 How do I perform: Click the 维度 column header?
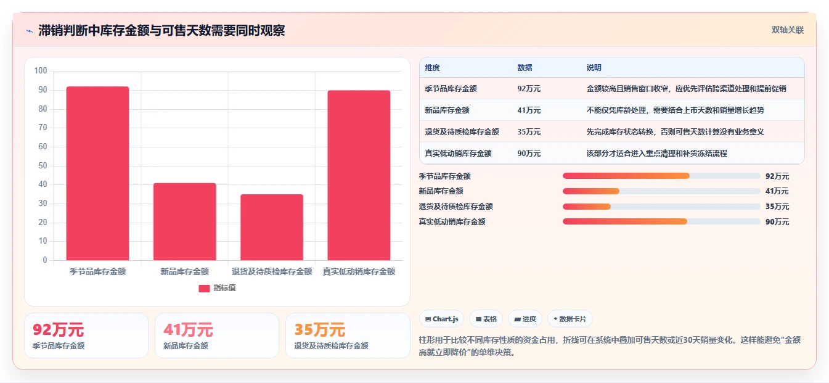click(433, 68)
